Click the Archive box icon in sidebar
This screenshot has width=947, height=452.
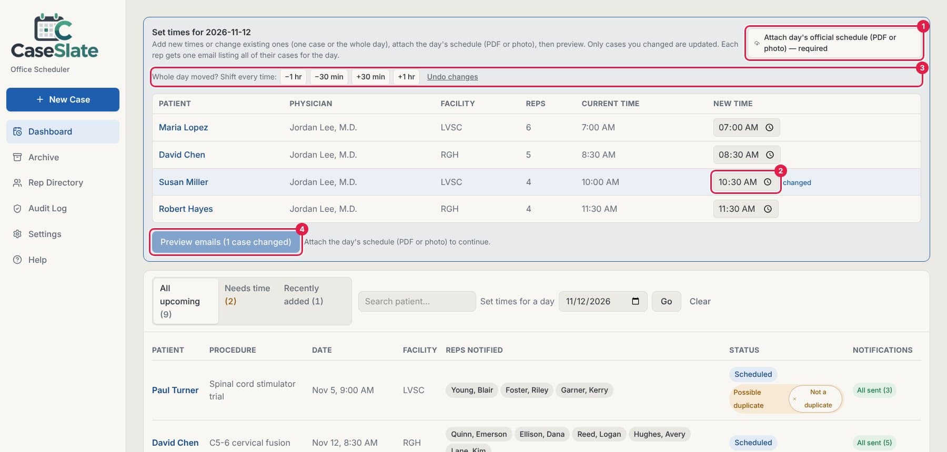pos(17,157)
